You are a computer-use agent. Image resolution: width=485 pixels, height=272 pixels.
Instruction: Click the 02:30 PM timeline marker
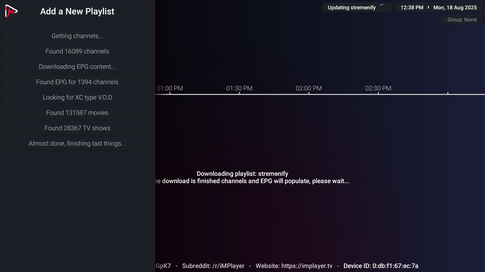click(378, 89)
